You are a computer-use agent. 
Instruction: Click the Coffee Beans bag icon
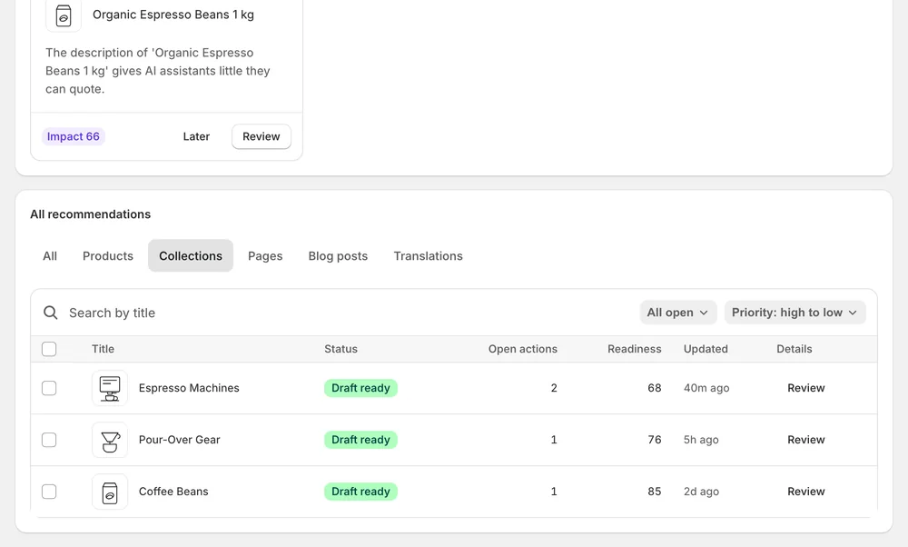(110, 492)
